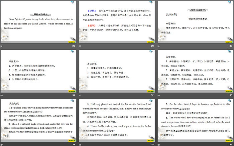Click yellow button at bottom of slide 29
The width and height of the screenshot is (234, 146).
click(x=151, y=42)
